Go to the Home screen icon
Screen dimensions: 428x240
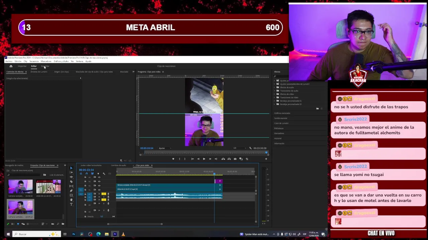tap(11, 66)
